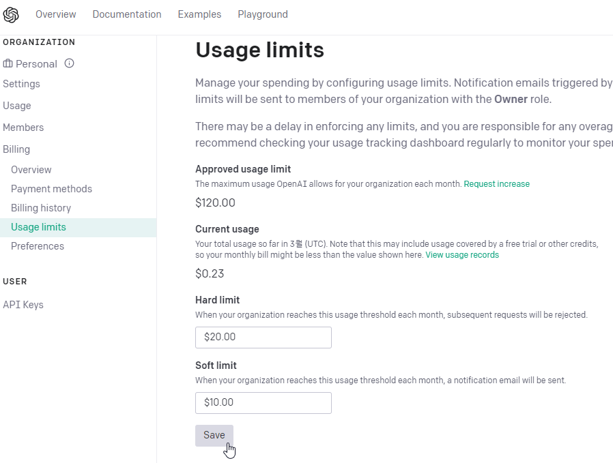613x463 pixels.
Task: Open the Billing Overview subsection
Action: click(31, 170)
